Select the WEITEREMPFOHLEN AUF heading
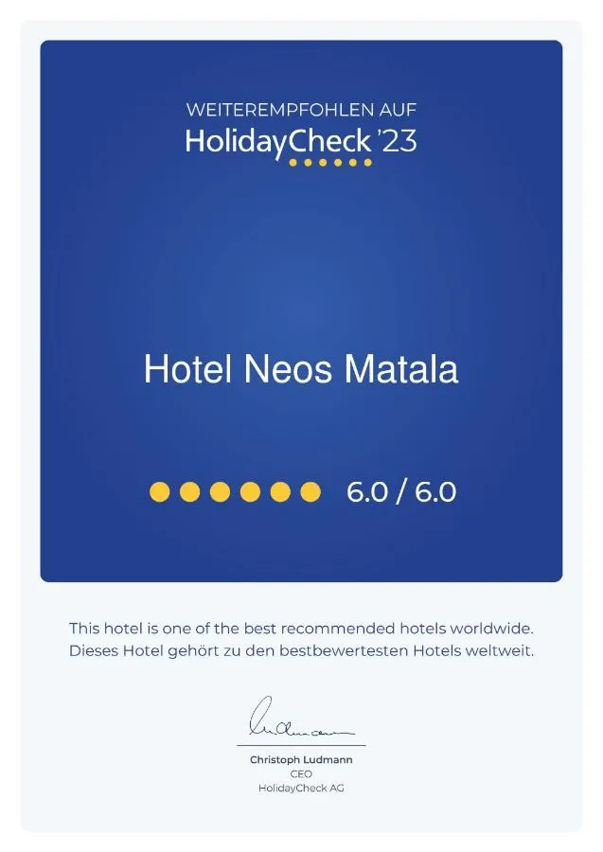603x852 pixels. (301, 110)
